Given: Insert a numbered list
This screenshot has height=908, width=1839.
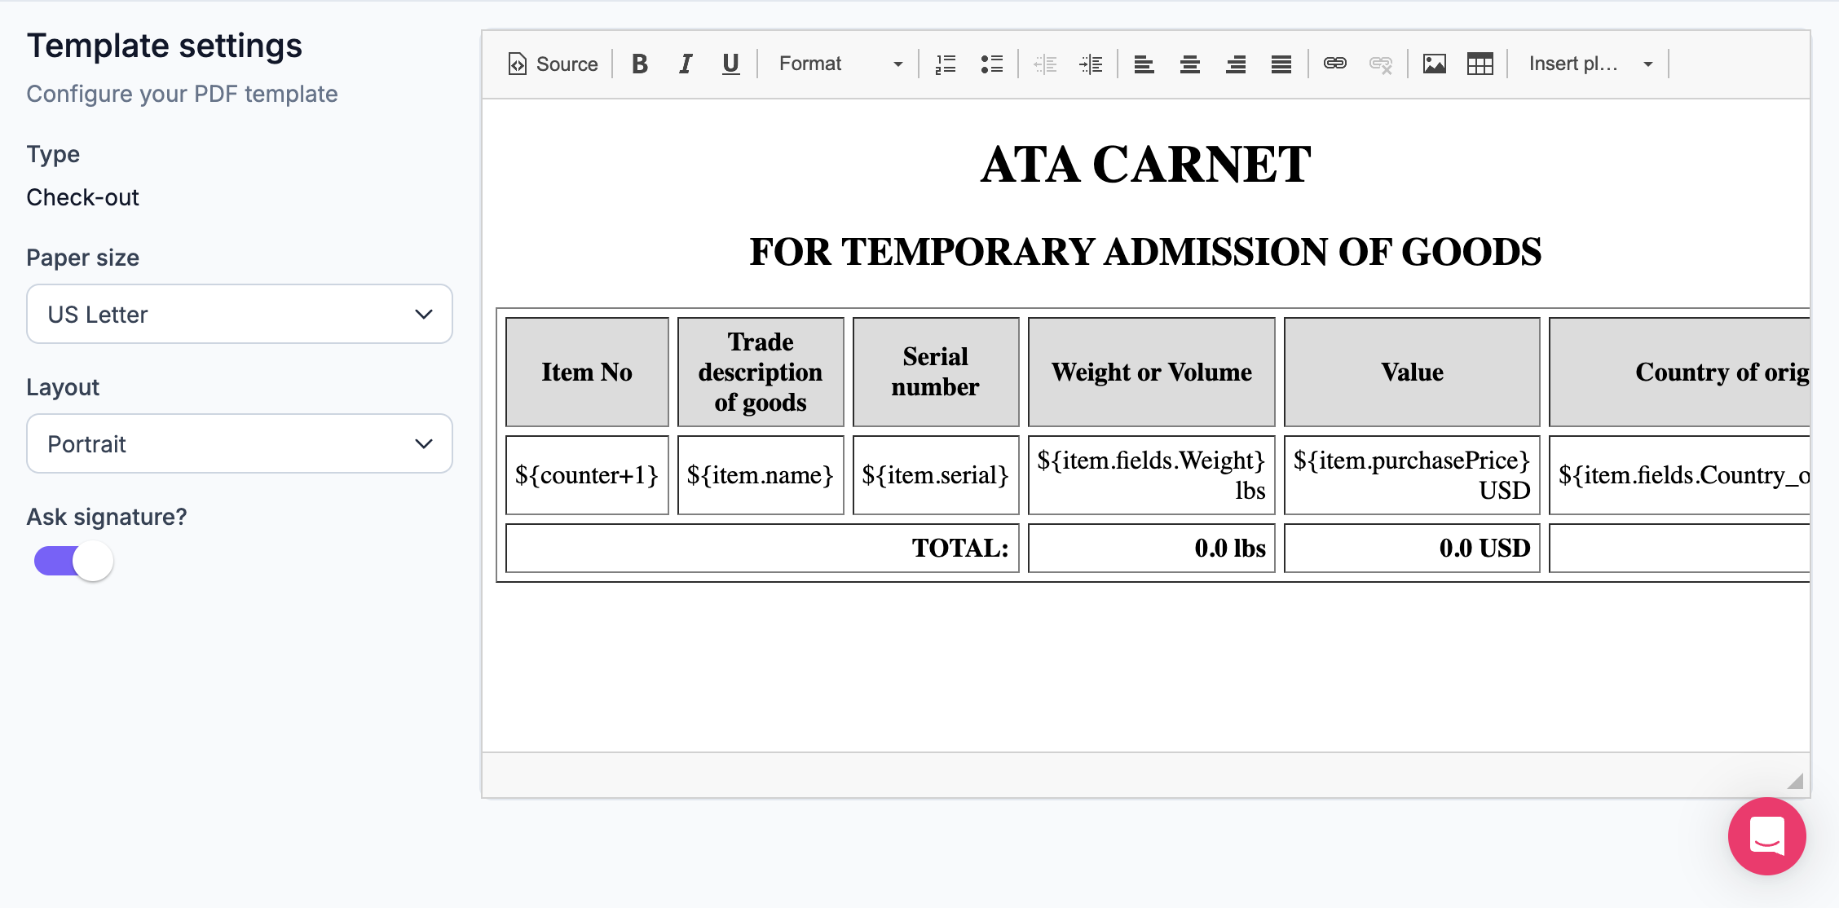Looking at the screenshot, I should coord(946,64).
